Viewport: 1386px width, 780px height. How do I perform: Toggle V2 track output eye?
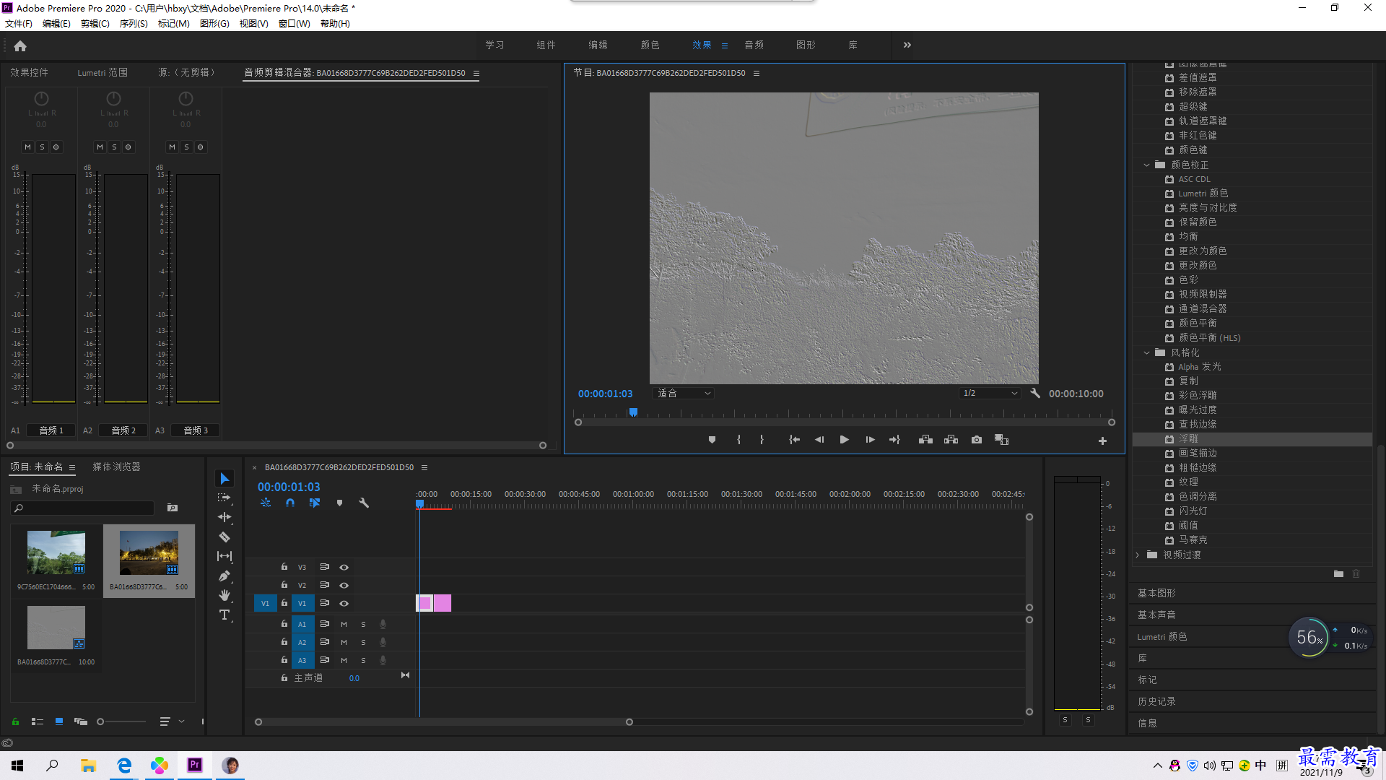(344, 586)
